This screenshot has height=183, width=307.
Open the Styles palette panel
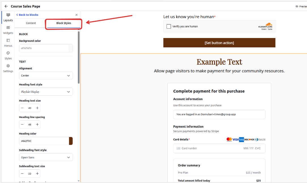[x=8, y=56]
